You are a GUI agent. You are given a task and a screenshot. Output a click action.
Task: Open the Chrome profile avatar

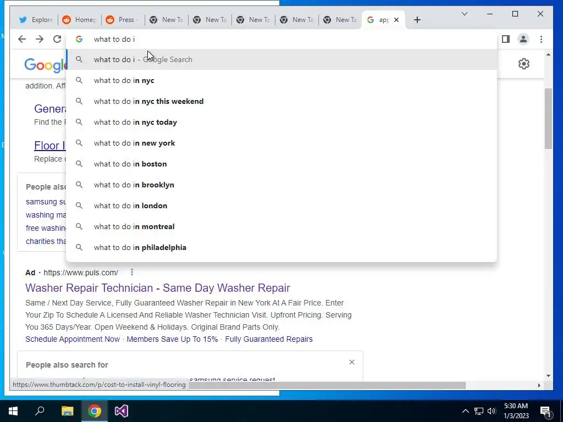(x=523, y=39)
